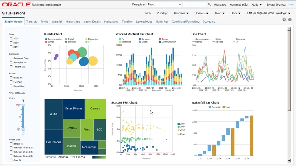
Task: Click the search magnifier icon
Action: 209,4
